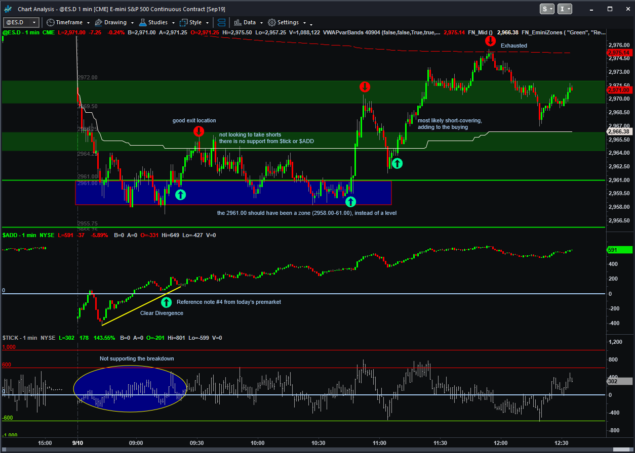This screenshot has height=453, width=635.
Task: Open the toolbar overflow arrow
Action: click(x=311, y=24)
